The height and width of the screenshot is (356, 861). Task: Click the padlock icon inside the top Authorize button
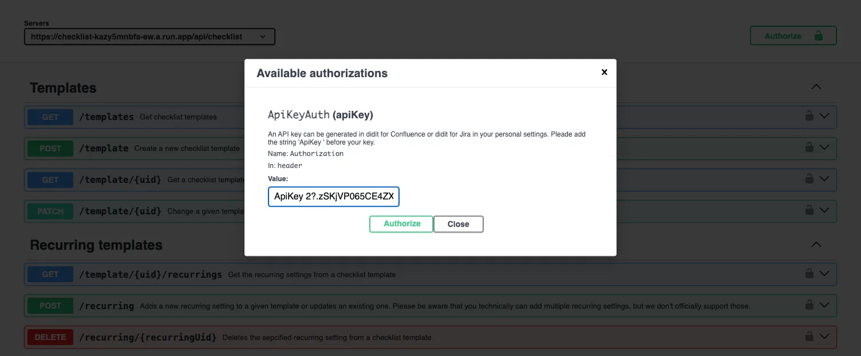tap(819, 35)
